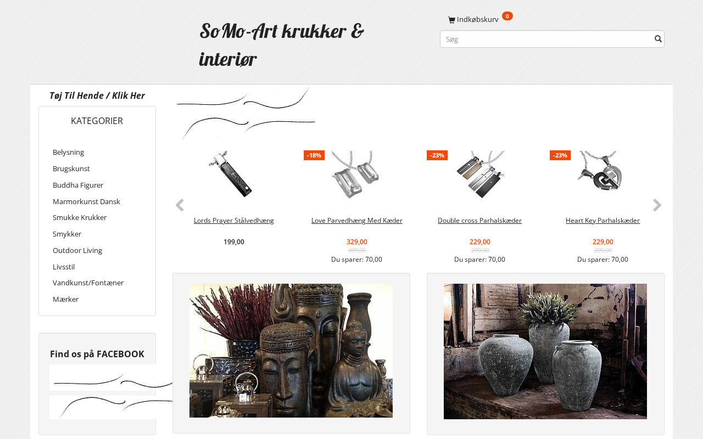Click the -18% discount badge
This screenshot has height=439, width=703.
[314, 155]
